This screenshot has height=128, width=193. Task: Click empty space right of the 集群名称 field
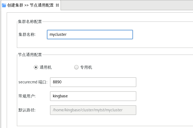click(161, 34)
